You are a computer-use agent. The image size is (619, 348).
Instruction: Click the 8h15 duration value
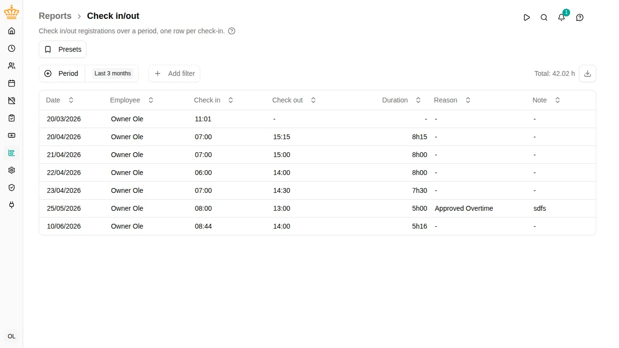click(x=419, y=137)
